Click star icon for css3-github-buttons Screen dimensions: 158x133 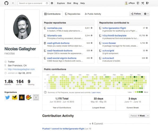92,43
